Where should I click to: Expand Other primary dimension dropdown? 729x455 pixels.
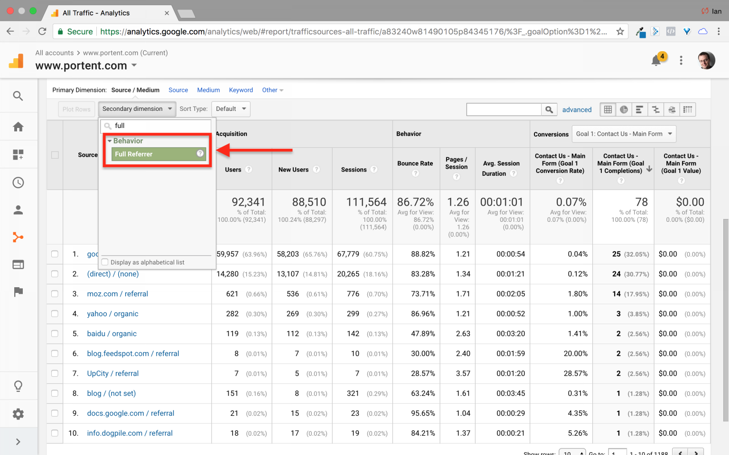click(x=272, y=90)
